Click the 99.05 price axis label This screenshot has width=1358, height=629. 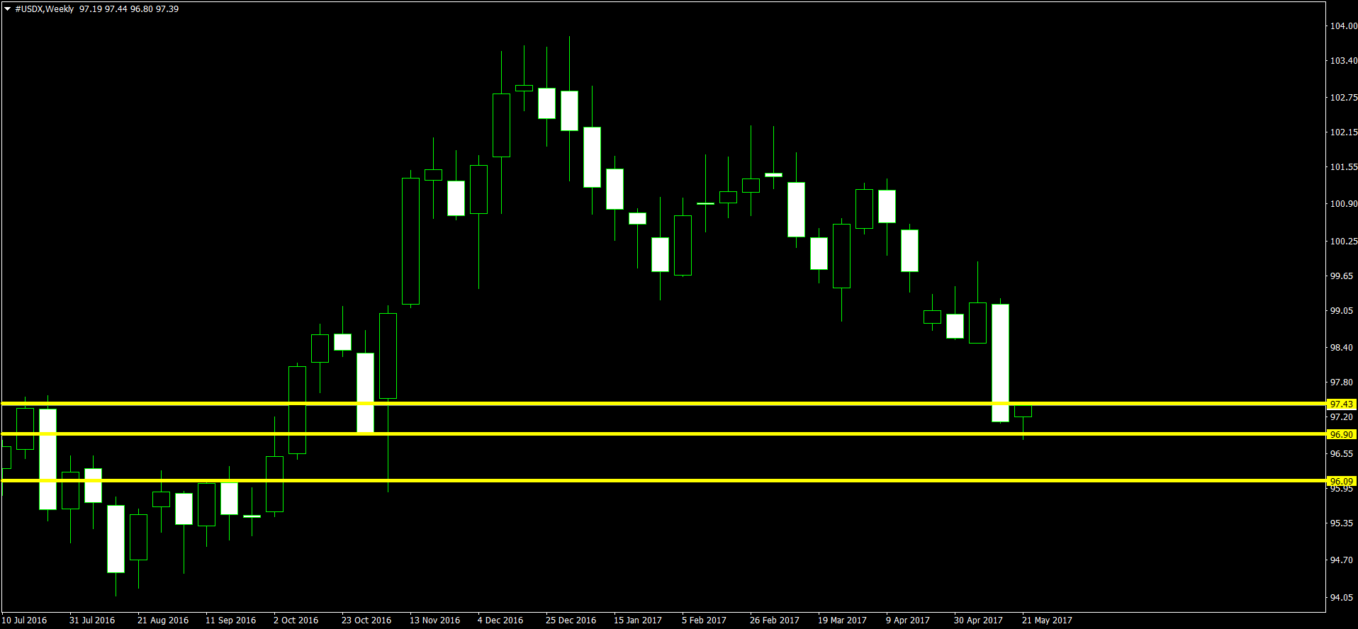click(x=1341, y=311)
